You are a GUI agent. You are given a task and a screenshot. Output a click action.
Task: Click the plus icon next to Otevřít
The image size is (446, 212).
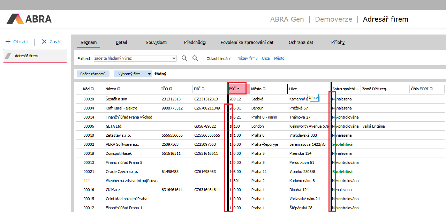point(8,41)
